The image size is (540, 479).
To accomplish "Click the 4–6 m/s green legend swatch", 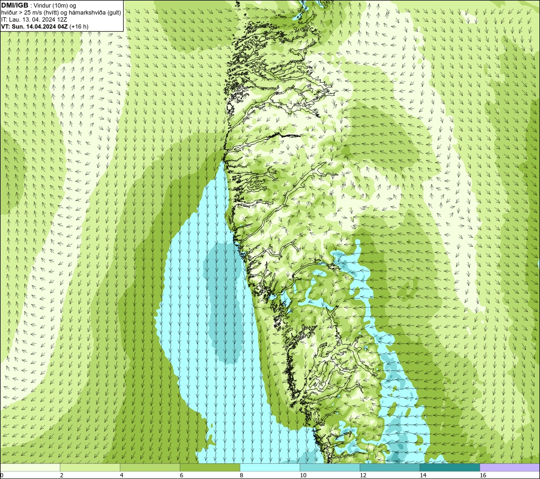I will point(150,467).
